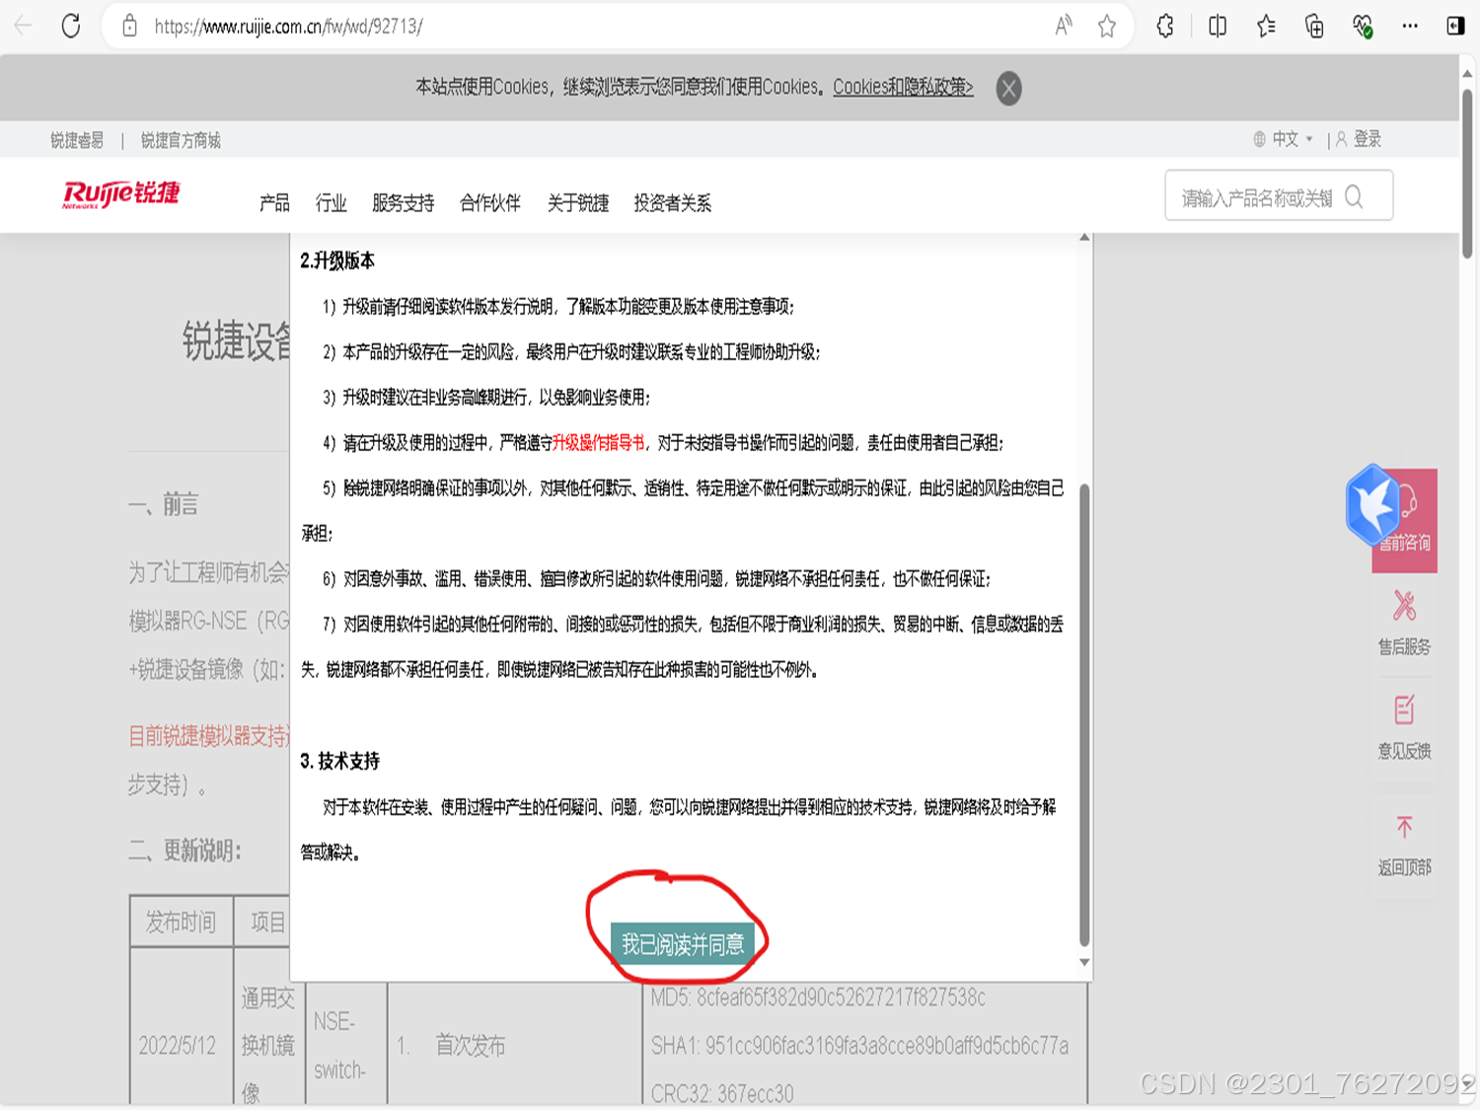The image size is (1480, 1110).
Task: Click 返回顶部 back-to-top icon
Action: (1404, 845)
